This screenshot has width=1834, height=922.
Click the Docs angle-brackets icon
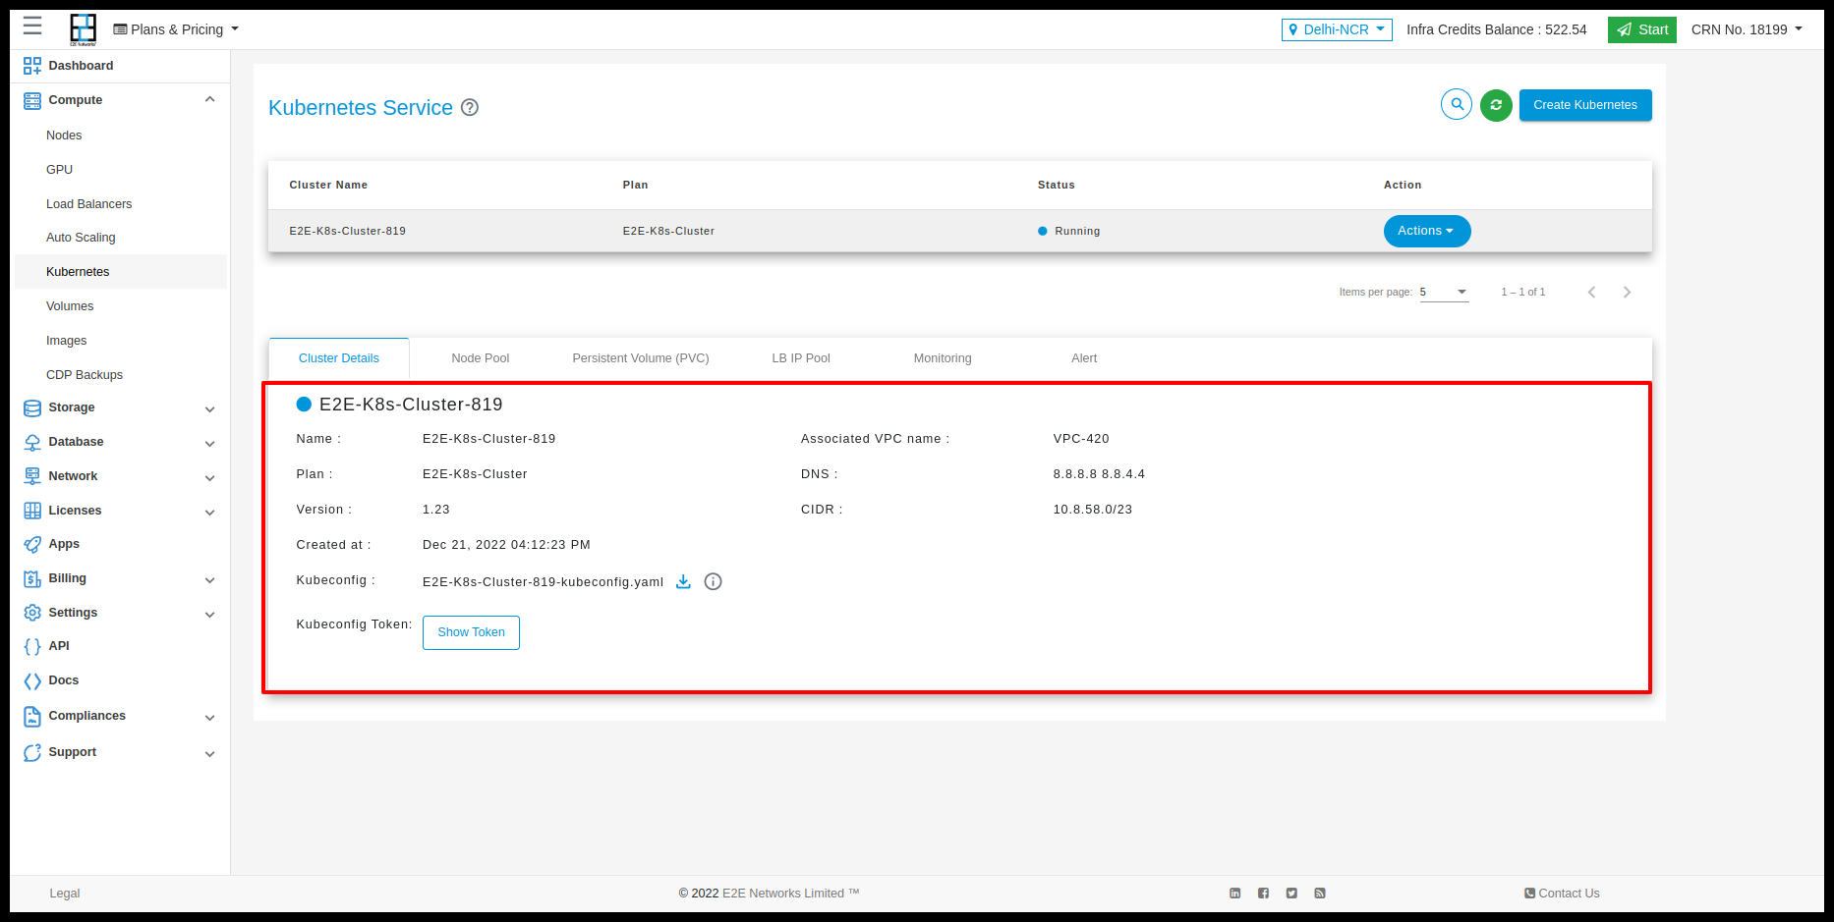tap(32, 680)
